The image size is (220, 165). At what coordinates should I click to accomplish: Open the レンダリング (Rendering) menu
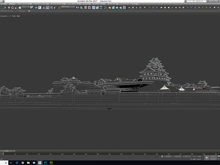point(75,4)
